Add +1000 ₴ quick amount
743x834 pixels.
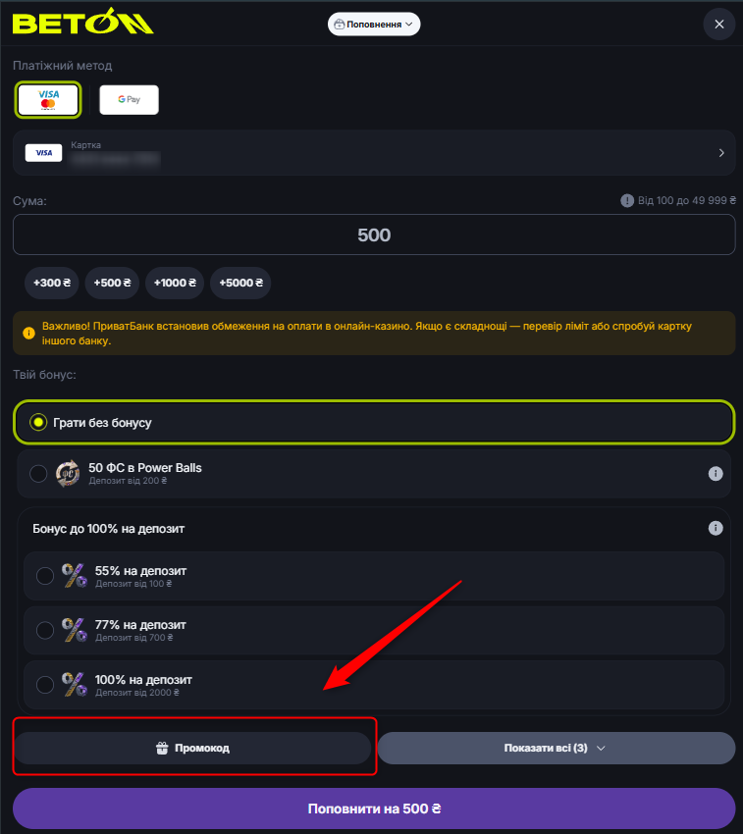click(x=175, y=283)
